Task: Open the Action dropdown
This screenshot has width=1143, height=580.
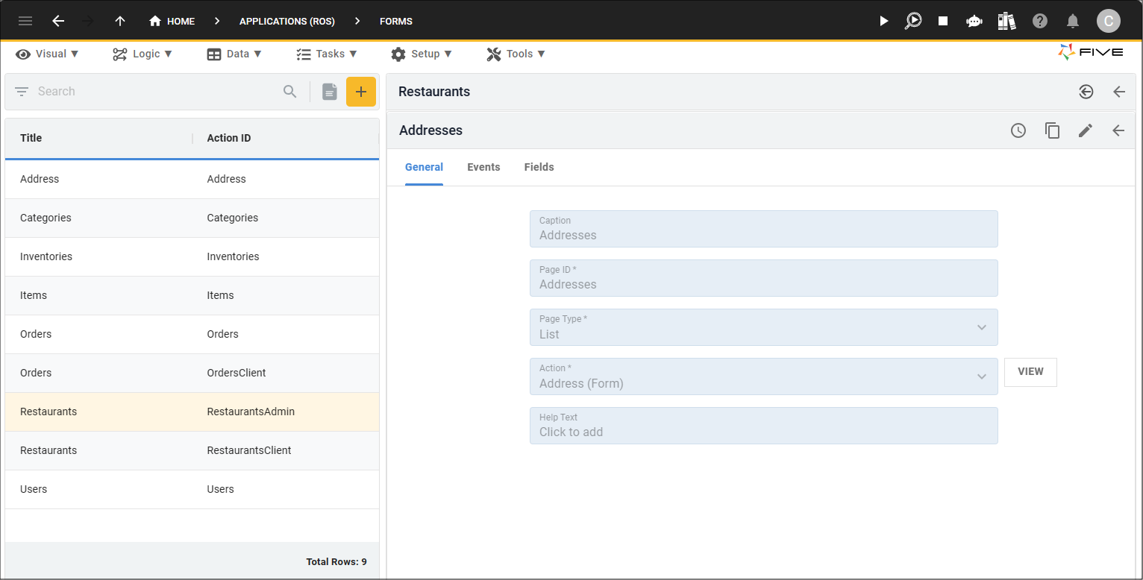Action: coord(763,376)
